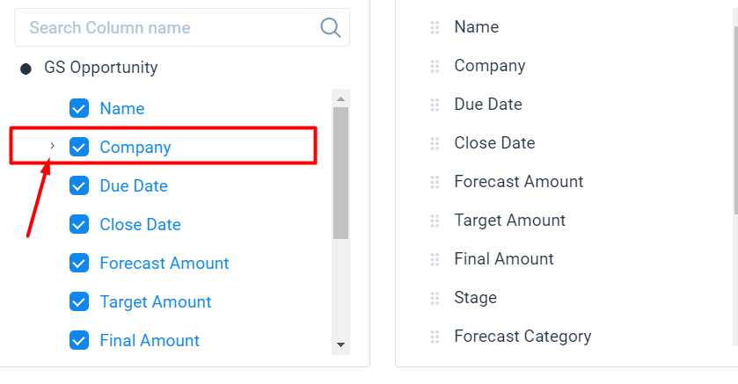Uncheck the Final Amount checkbox
Viewport: 738px width, 384px height.
(x=79, y=340)
